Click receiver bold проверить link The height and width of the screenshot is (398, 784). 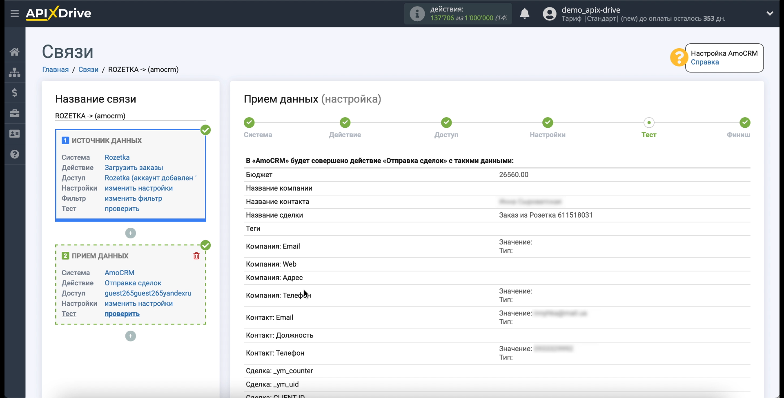coord(122,314)
